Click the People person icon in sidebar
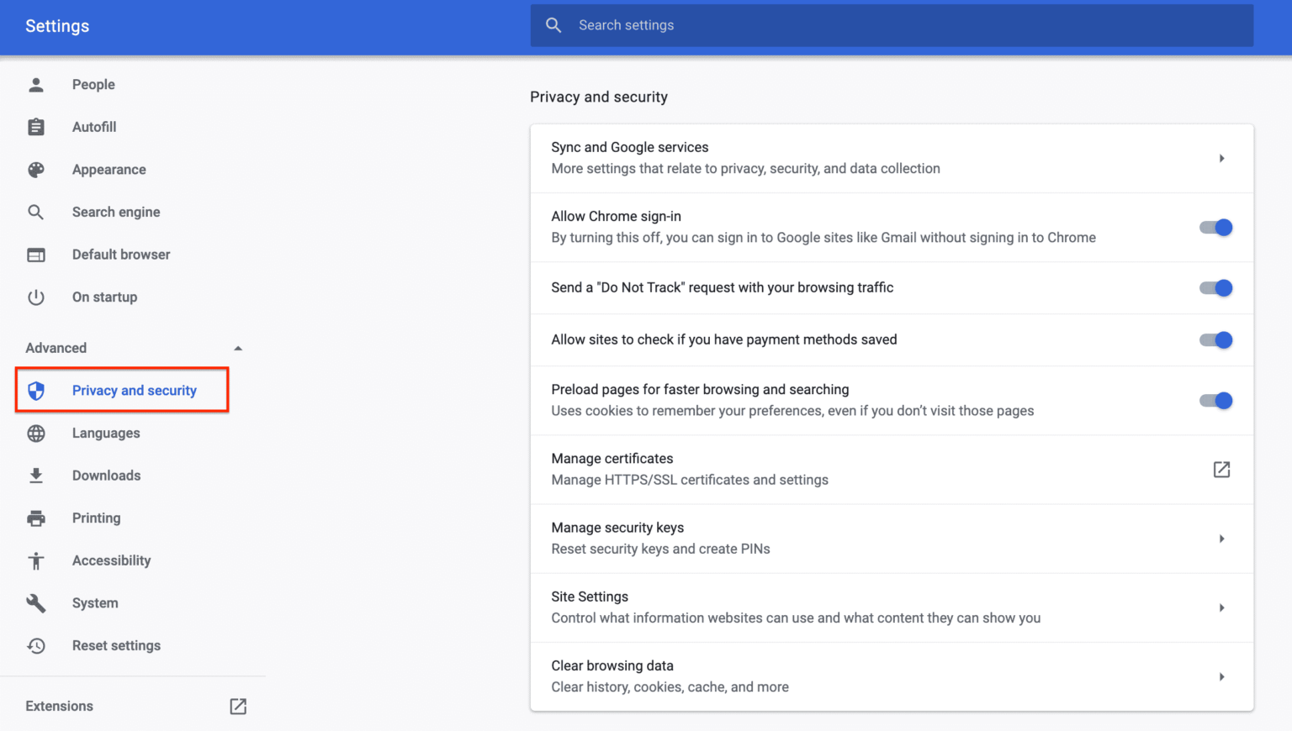 pos(36,84)
